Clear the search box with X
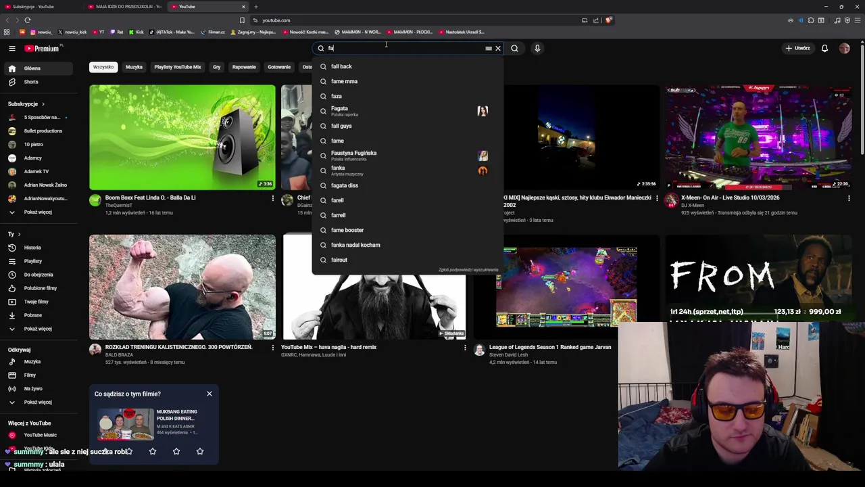The height and width of the screenshot is (487, 865). pos(498,48)
